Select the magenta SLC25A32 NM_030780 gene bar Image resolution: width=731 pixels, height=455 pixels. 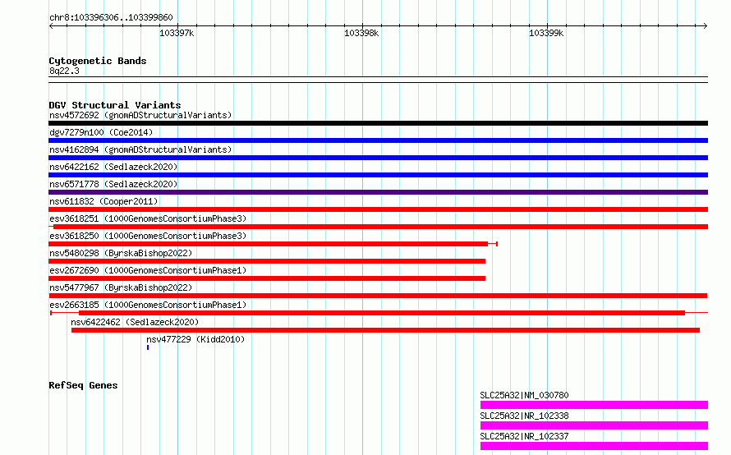(x=594, y=405)
